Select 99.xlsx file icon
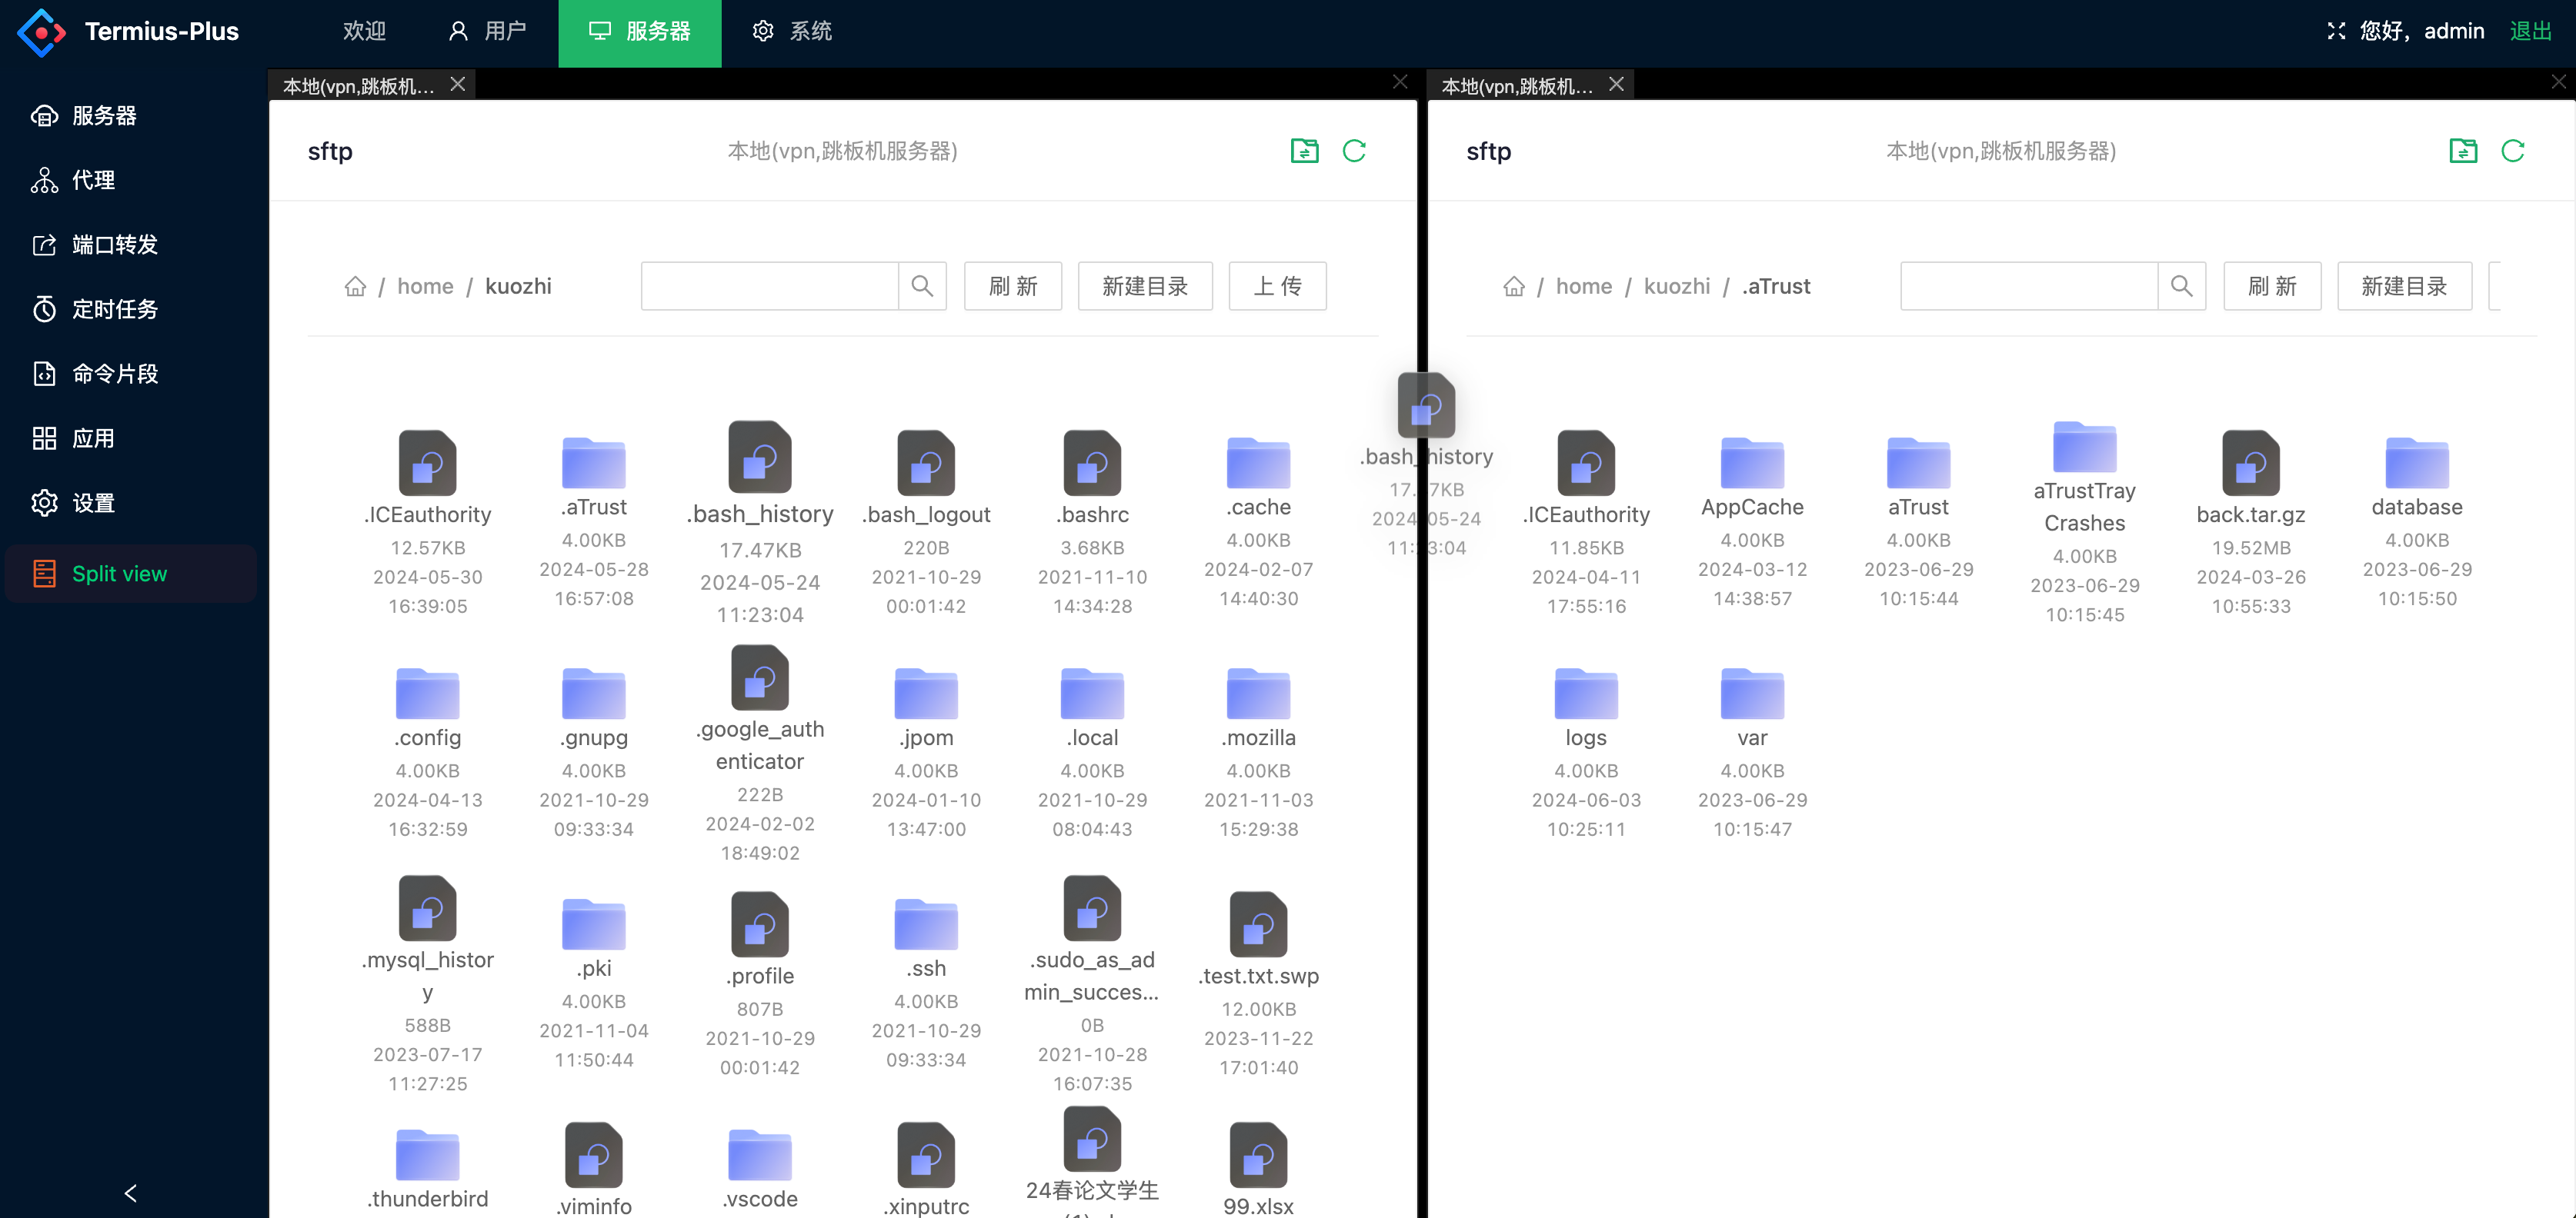The image size is (2576, 1218). pos(1258,1155)
